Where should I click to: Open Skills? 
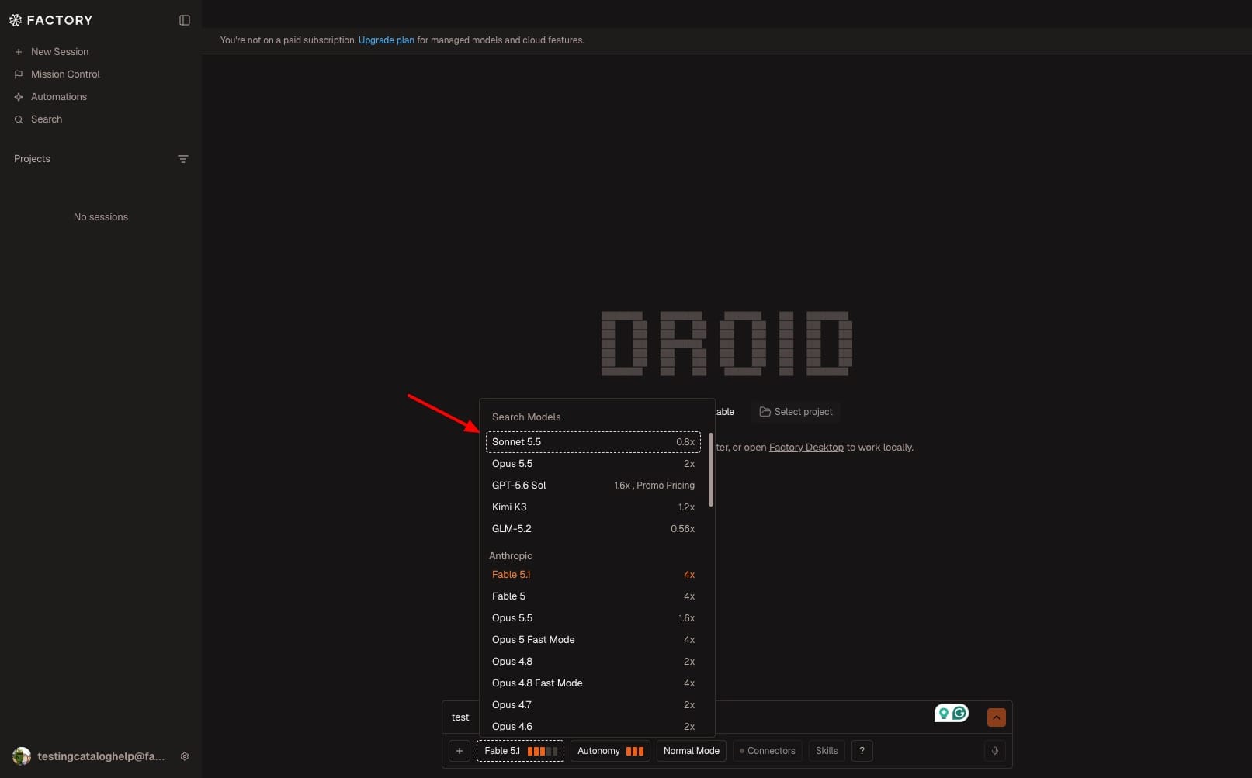tap(827, 751)
